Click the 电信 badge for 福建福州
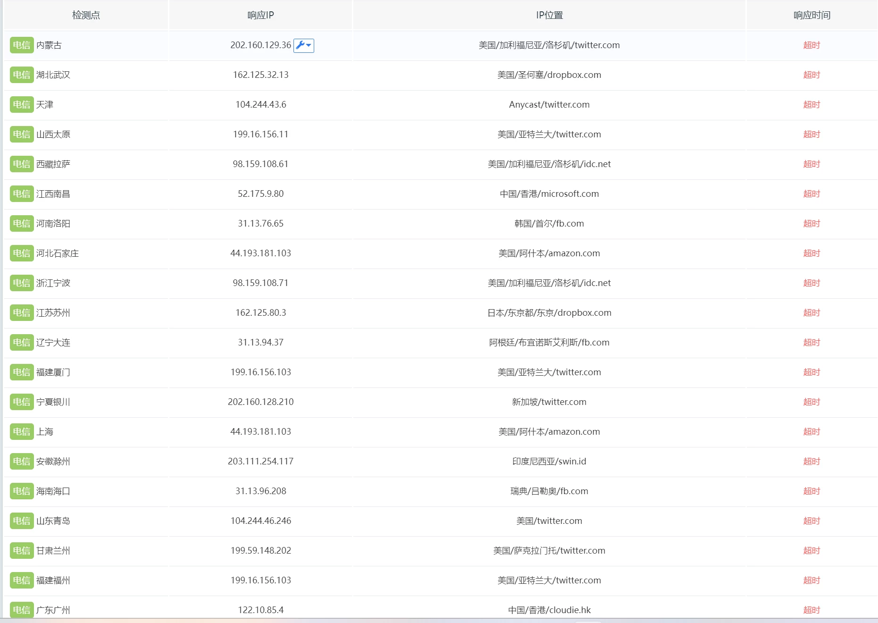 pos(22,581)
